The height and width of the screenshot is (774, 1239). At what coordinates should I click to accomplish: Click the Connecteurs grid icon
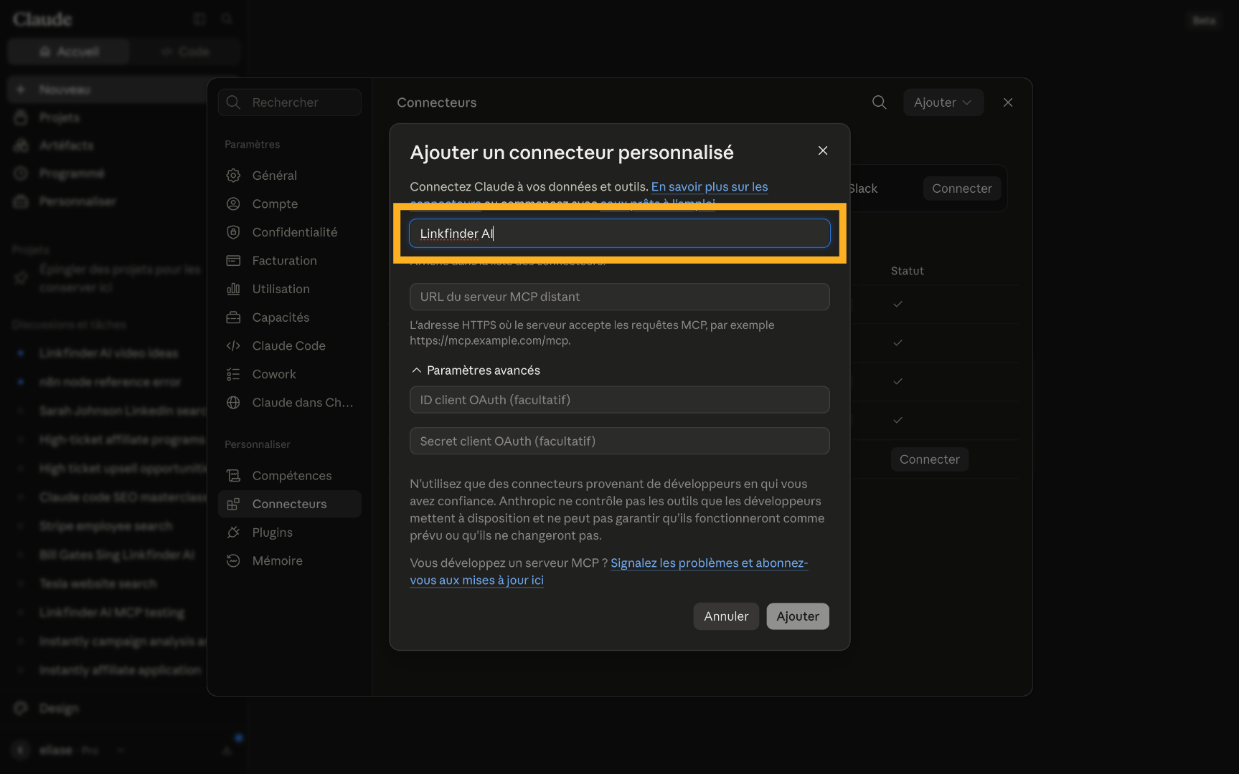coord(233,505)
